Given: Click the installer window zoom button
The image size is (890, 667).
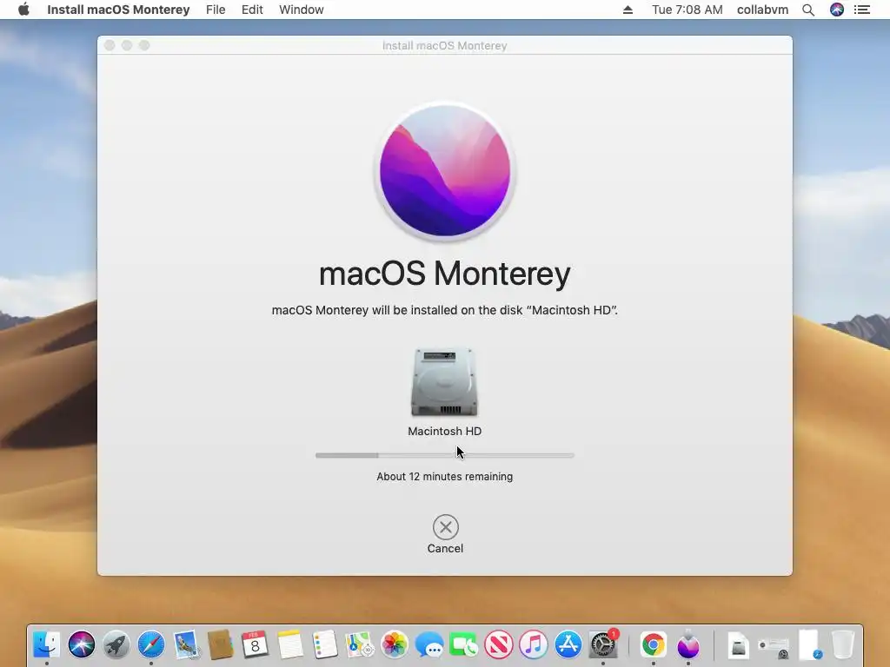Looking at the screenshot, I should coord(144,45).
